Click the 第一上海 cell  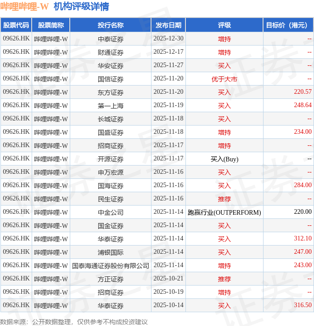[x=111, y=106]
